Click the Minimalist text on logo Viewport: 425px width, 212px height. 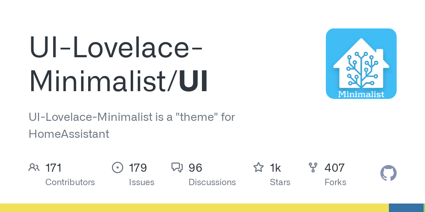click(x=361, y=94)
